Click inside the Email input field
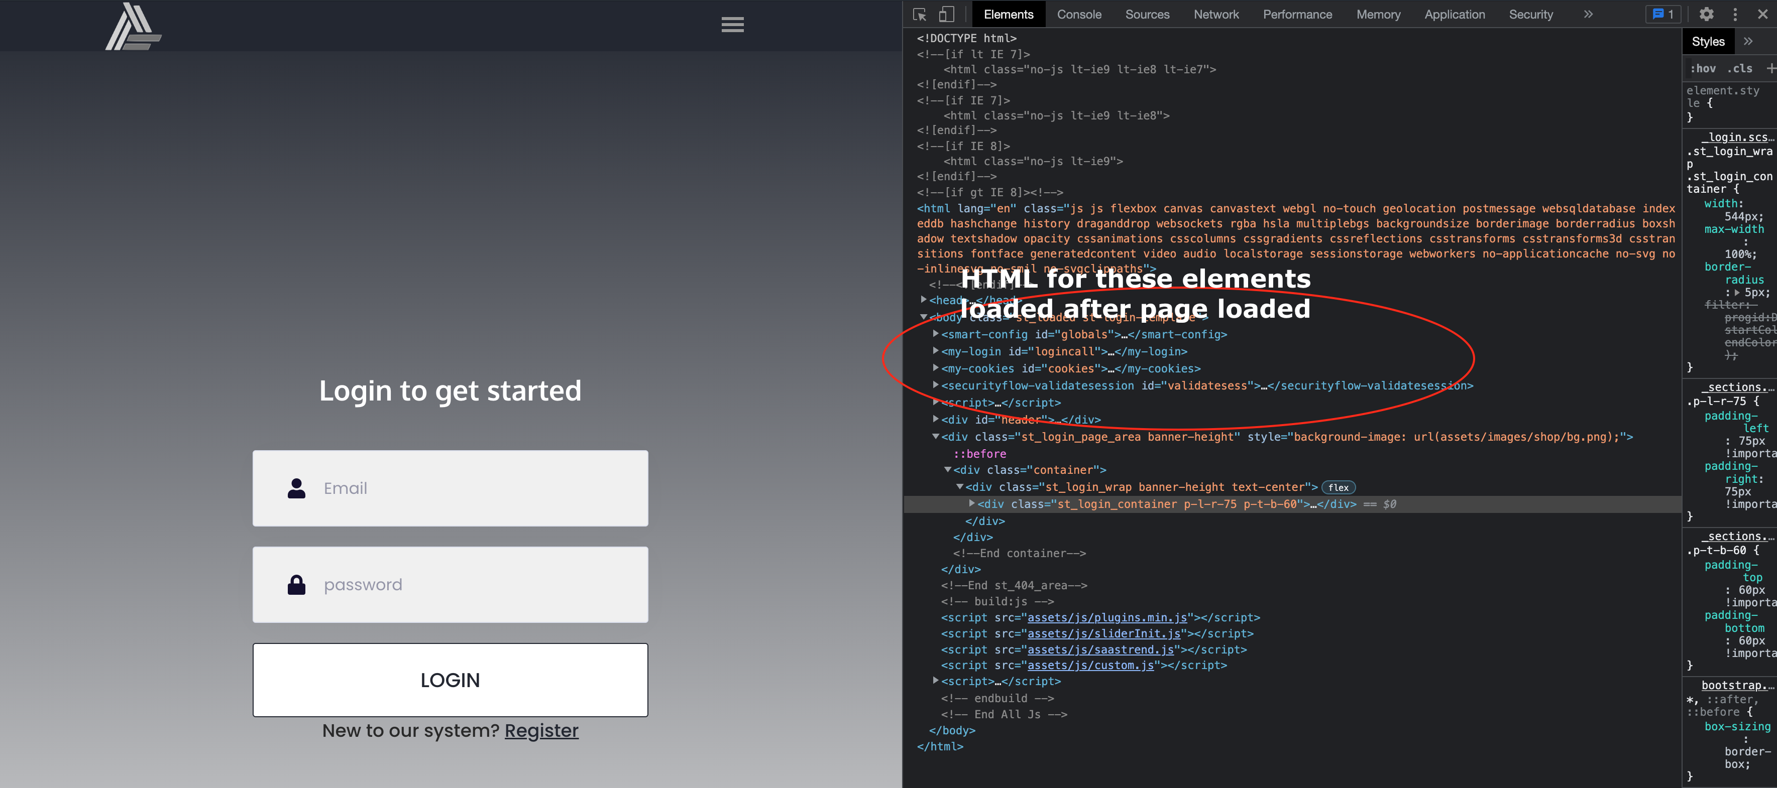This screenshot has width=1777, height=788. (x=450, y=488)
